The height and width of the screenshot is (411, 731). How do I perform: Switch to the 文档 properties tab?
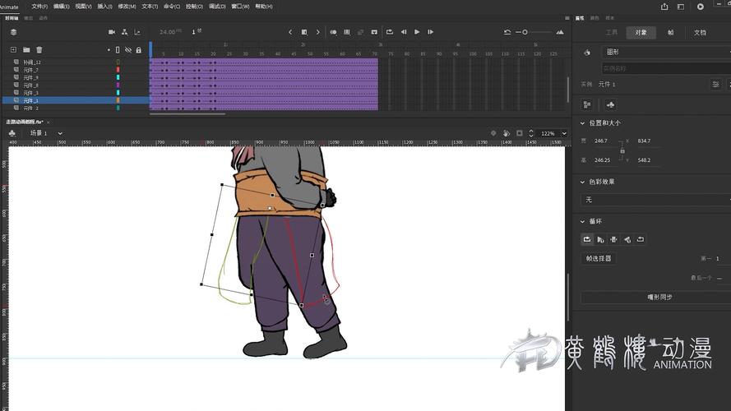point(700,33)
